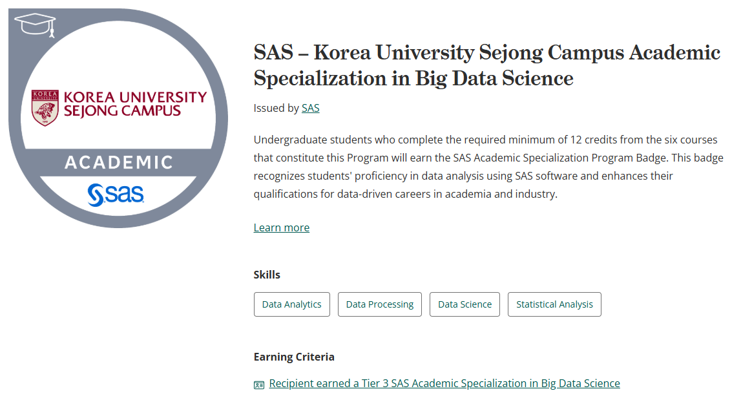Click the badge description paragraph
752x411 pixels.
[488, 167]
